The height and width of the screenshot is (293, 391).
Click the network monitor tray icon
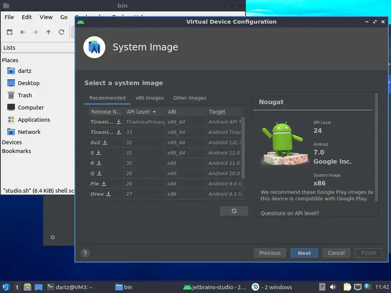(x=357, y=287)
